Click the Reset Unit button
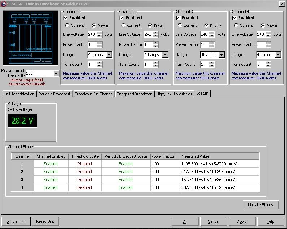The height and width of the screenshot is (229, 287). pyautogui.click(x=45, y=221)
